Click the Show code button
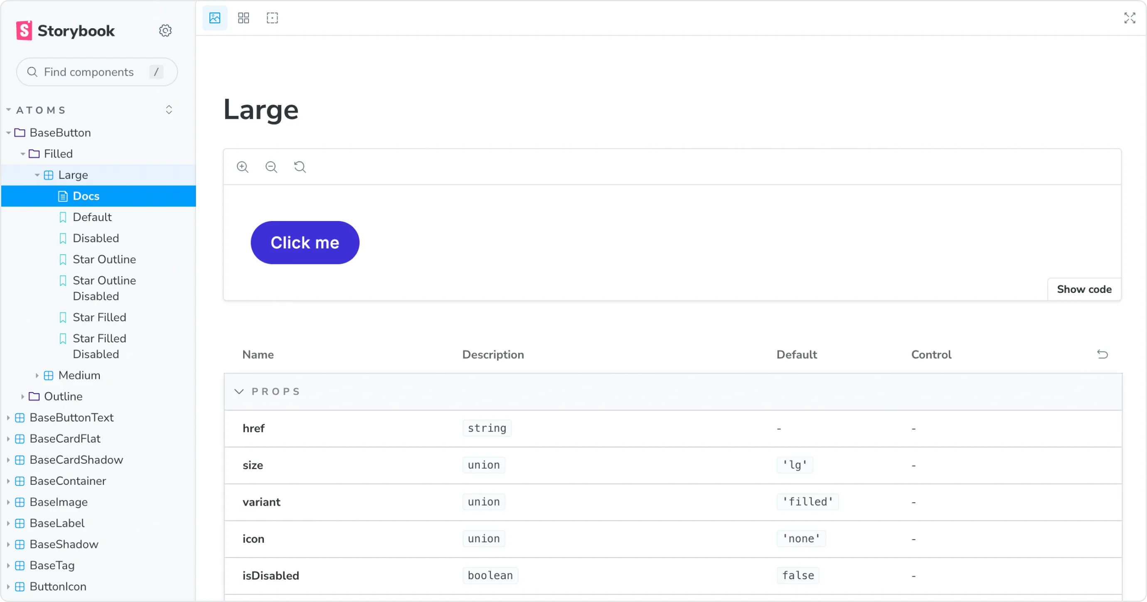1147x602 pixels. click(x=1084, y=290)
